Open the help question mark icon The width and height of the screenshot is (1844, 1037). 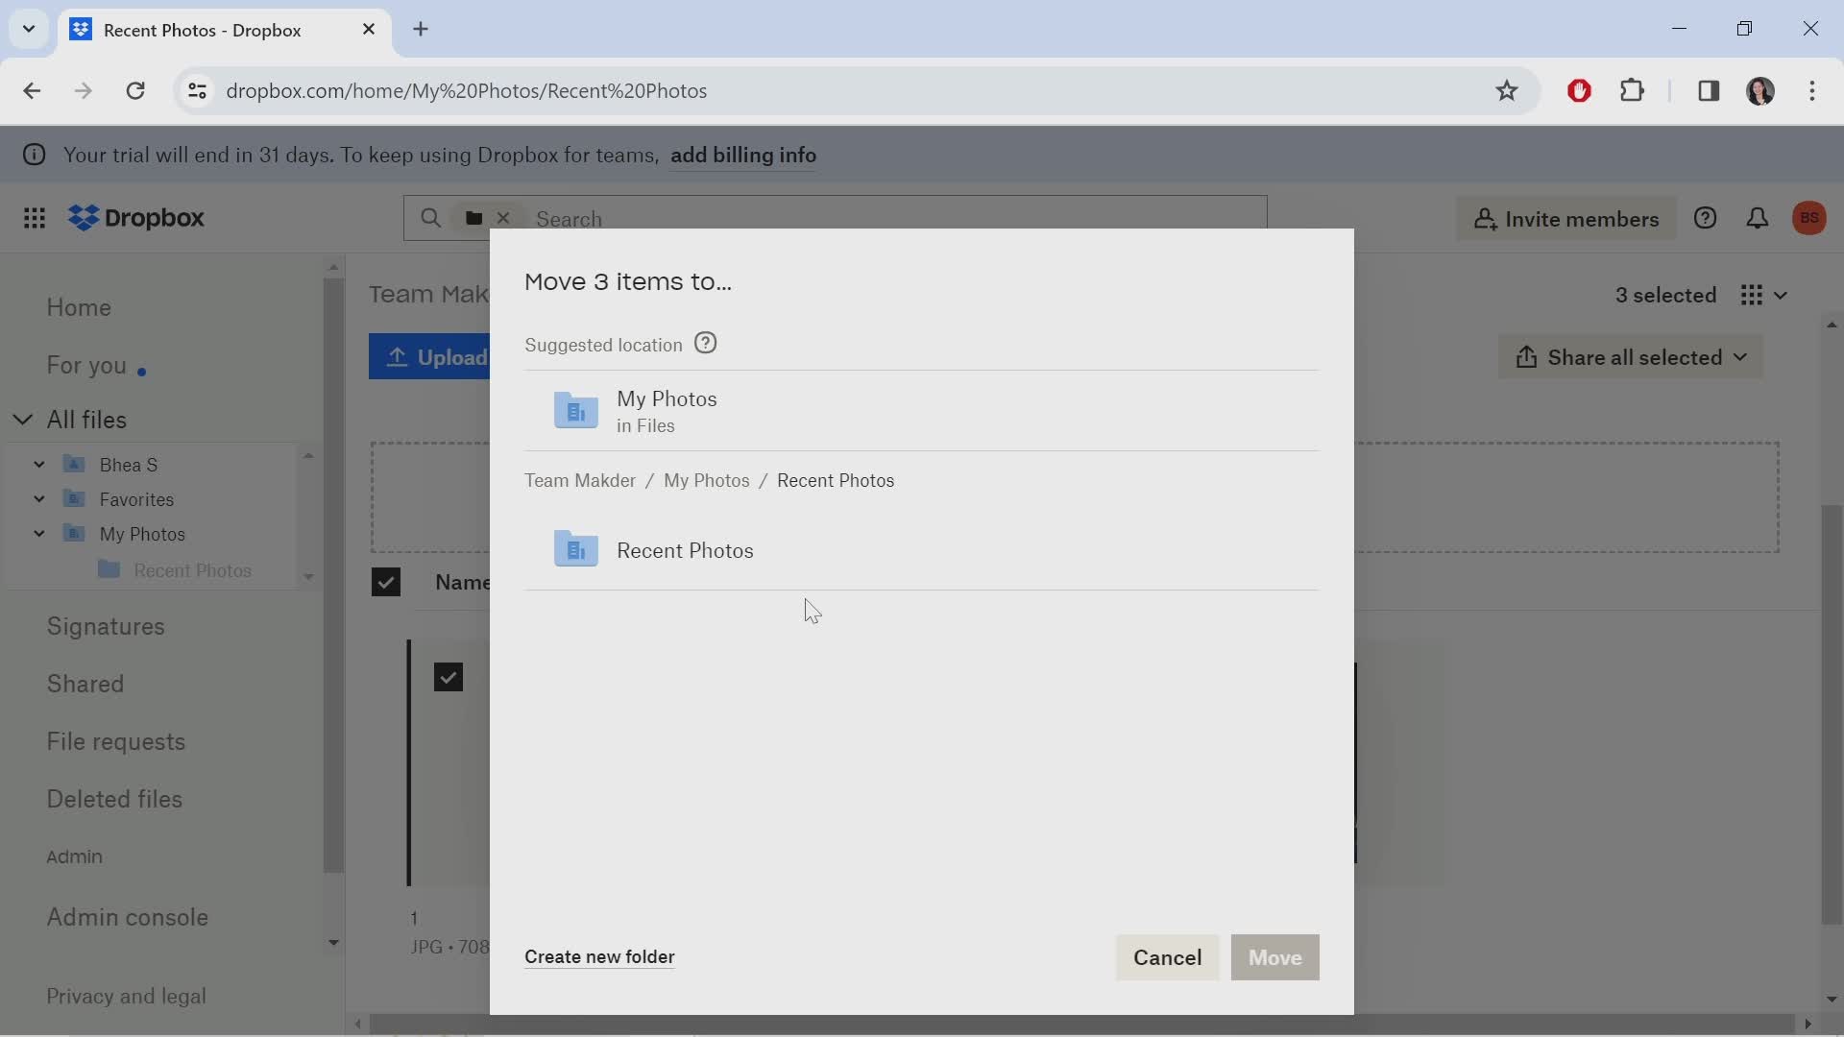1706,218
